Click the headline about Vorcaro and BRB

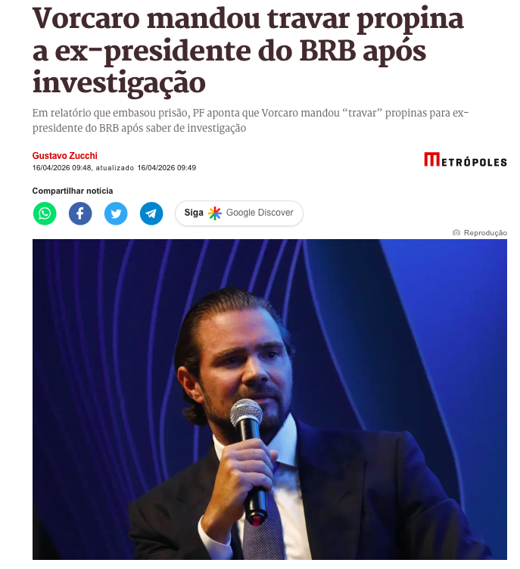pos(248,51)
